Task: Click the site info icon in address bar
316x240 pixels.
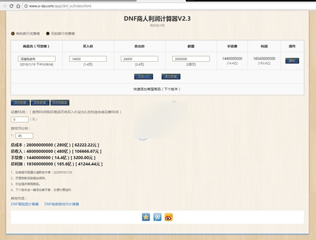Action: coord(26,6)
